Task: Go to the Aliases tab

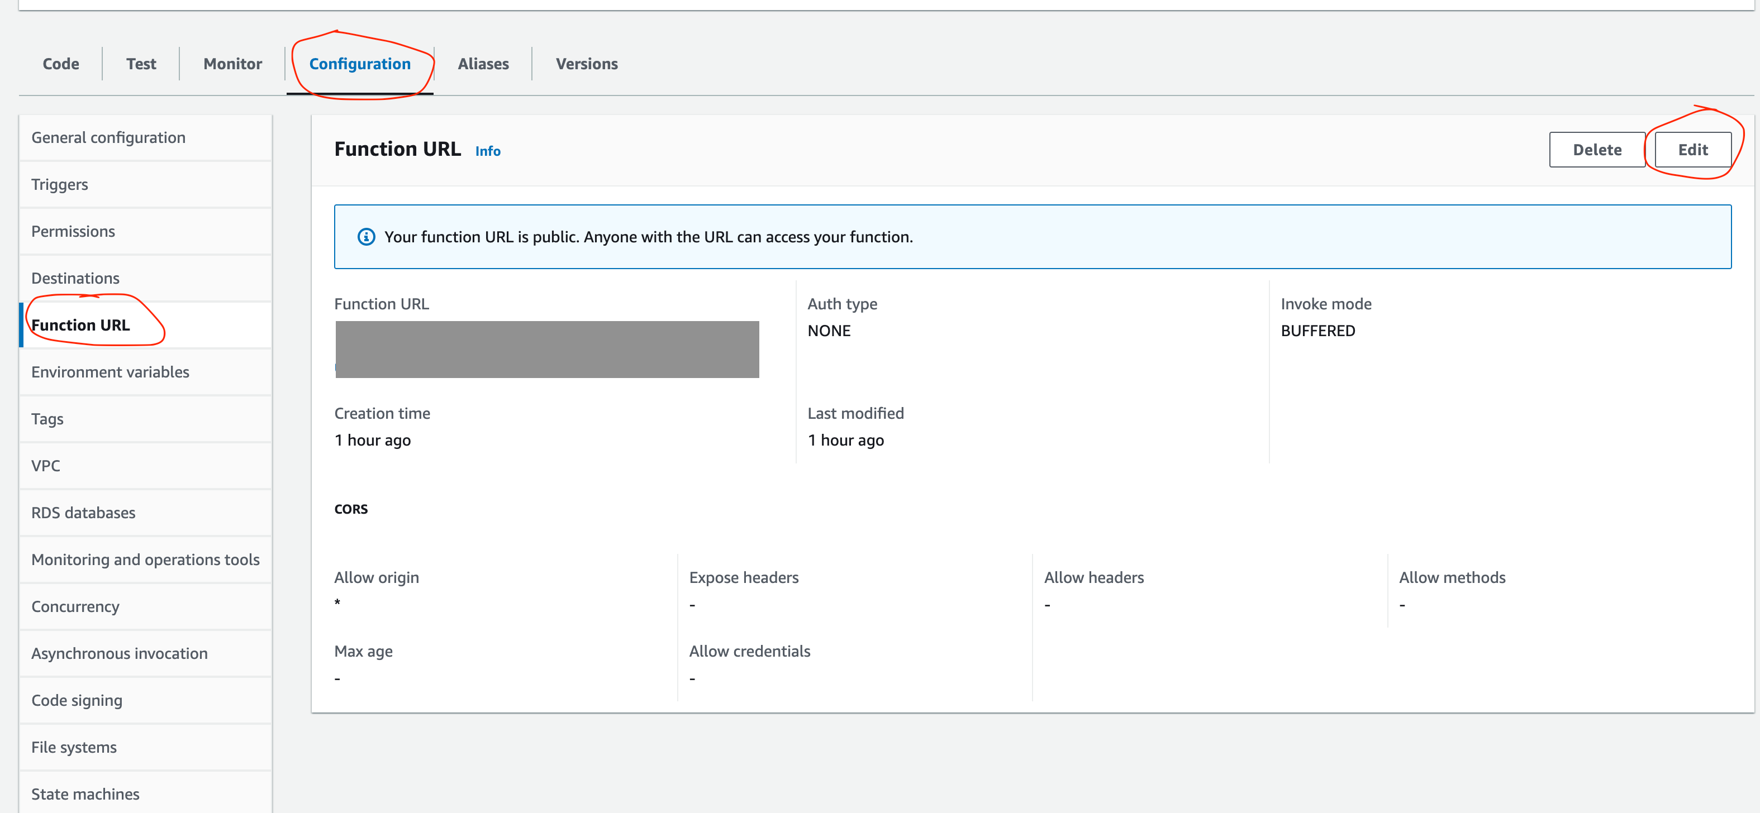Action: tap(483, 64)
